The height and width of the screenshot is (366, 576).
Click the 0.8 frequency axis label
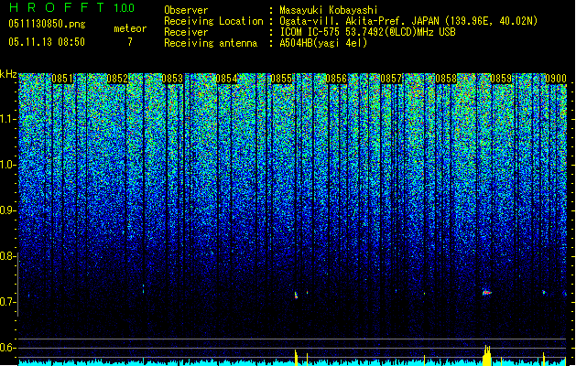pos(8,256)
